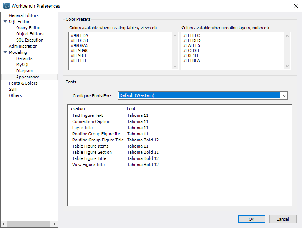Click scroll-up arrow in table colors list
Screen dimensions: 302x228
click(x=175, y=36)
